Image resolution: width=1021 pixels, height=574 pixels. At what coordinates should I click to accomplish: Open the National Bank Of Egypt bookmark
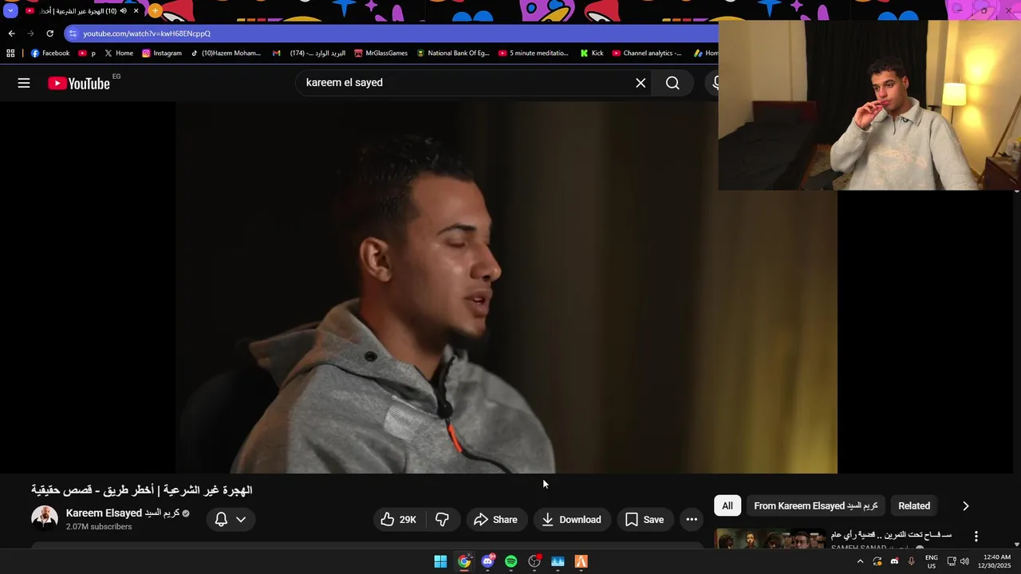click(452, 53)
